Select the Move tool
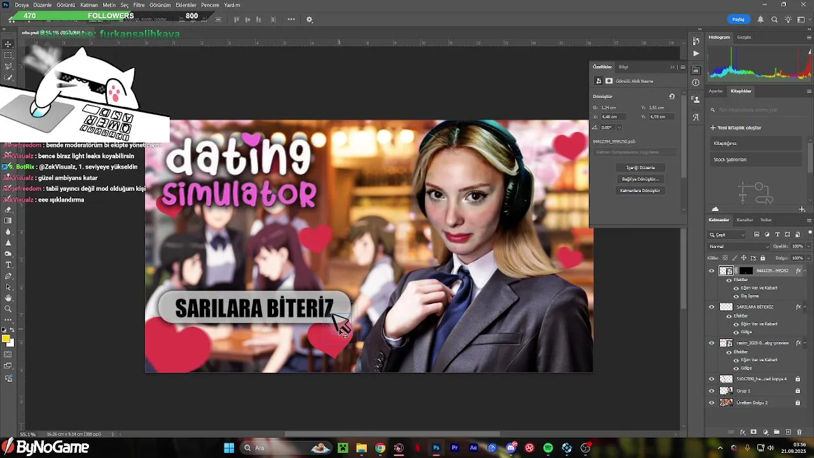Image resolution: width=814 pixels, height=458 pixels. click(8, 44)
